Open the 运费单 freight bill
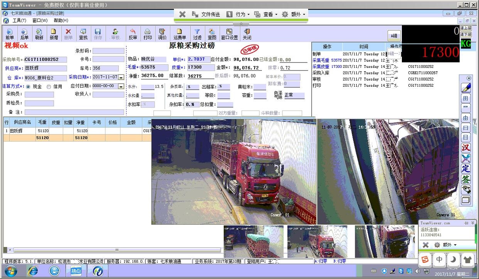Image resolution: width=479 pixels, height=279 pixels. click(x=179, y=34)
